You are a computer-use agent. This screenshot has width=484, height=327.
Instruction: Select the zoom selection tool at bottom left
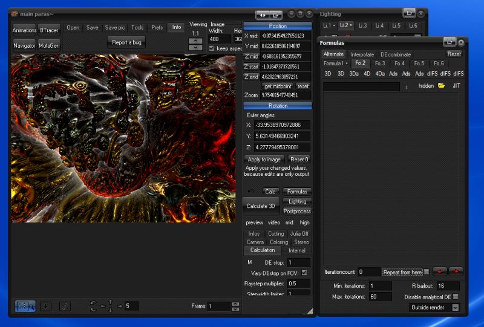coord(25,306)
